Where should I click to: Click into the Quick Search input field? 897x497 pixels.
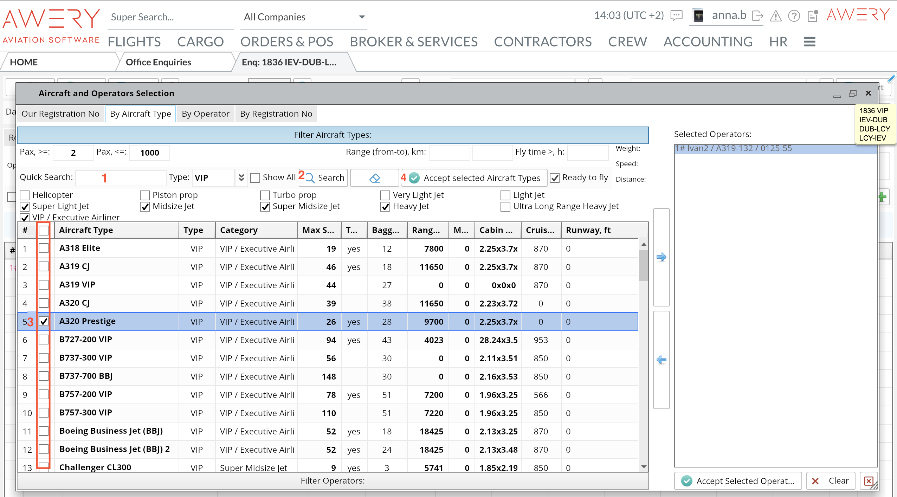pos(121,177)
